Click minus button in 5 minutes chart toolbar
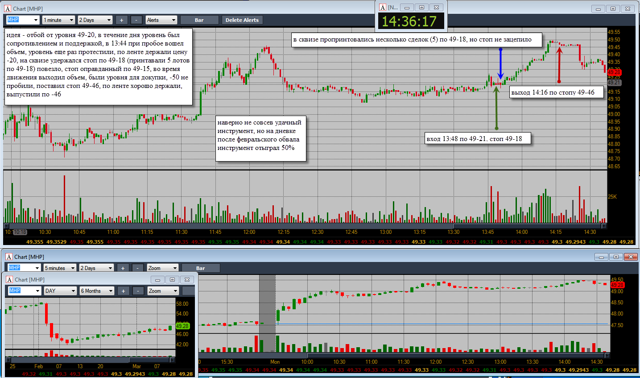 138,268
